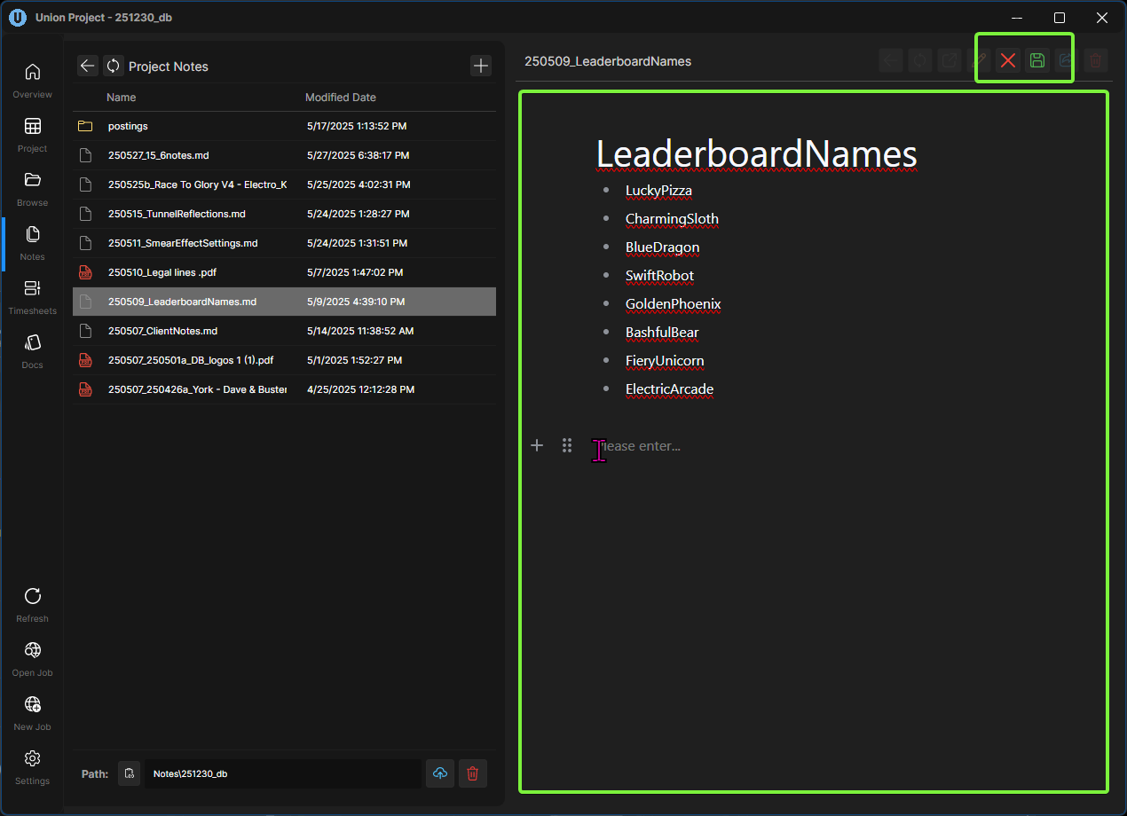Open the postings folder

[x=284, y=126]
